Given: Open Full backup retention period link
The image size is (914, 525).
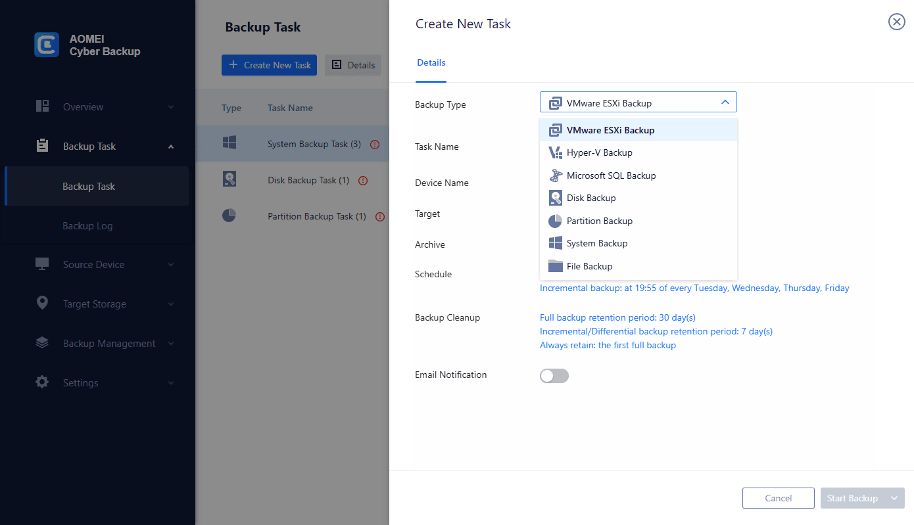Looking at the screenshot, I should pos(617,317).
